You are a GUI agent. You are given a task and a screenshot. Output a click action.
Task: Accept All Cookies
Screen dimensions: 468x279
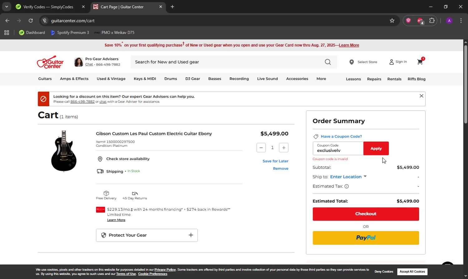412,272
